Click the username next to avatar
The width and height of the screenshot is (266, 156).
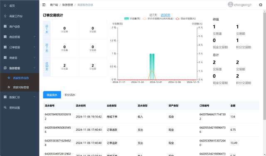pyautogui.click(x=243, y=5)
